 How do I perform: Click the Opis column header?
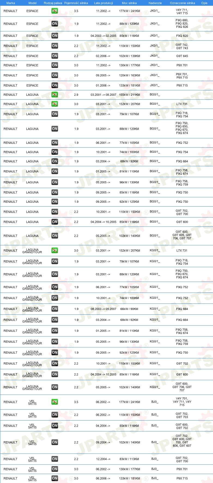pyautogui.click(x=204, y=3)
